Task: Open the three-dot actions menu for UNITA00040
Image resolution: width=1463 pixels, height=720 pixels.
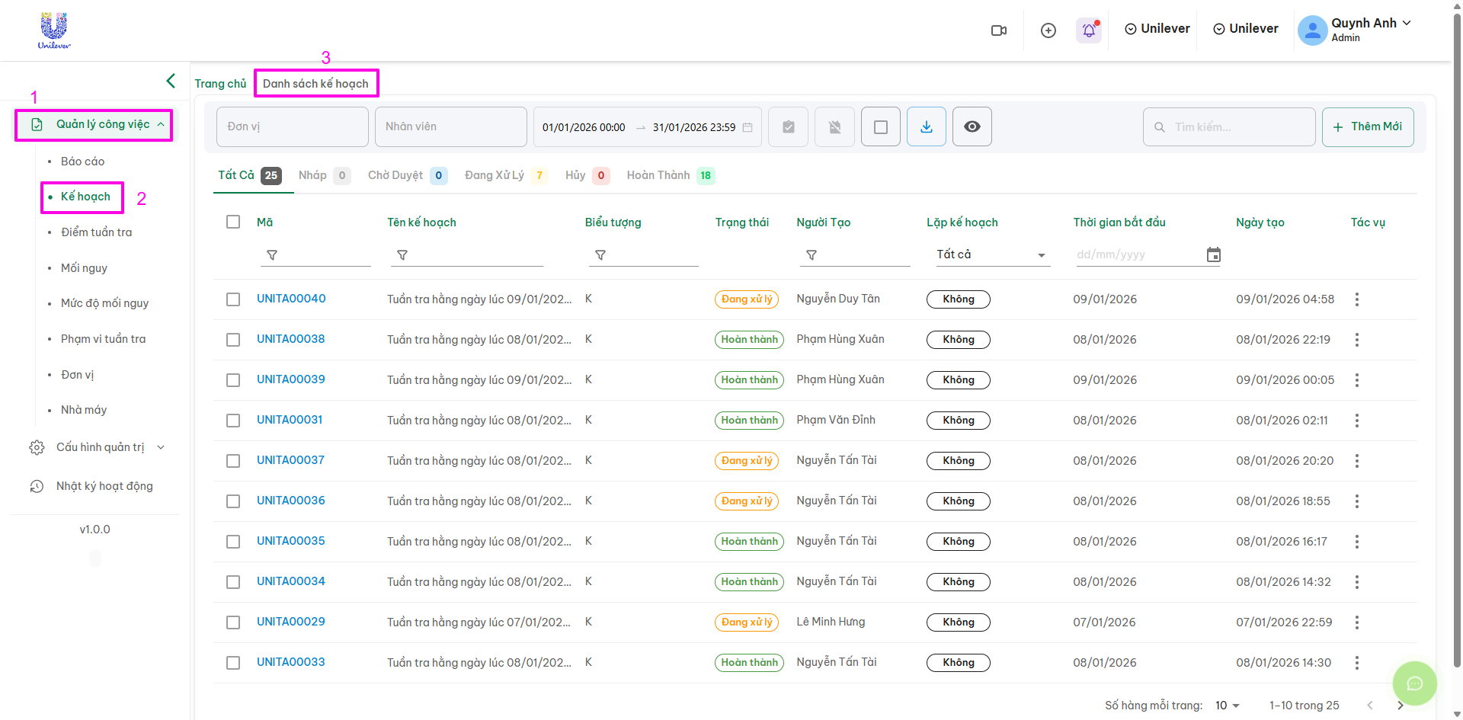Action: tap(1356, 299)
